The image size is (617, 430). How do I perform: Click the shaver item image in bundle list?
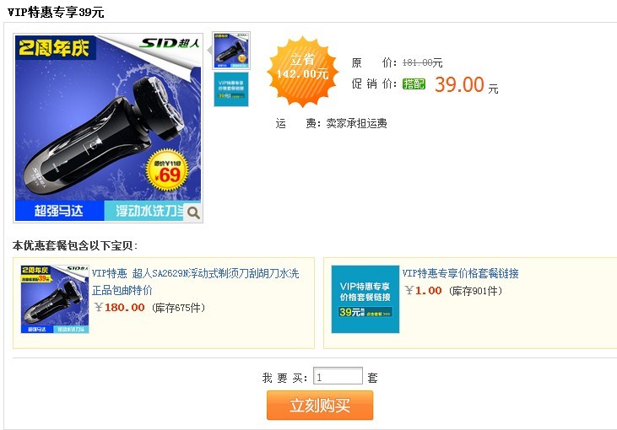[55, 299]
